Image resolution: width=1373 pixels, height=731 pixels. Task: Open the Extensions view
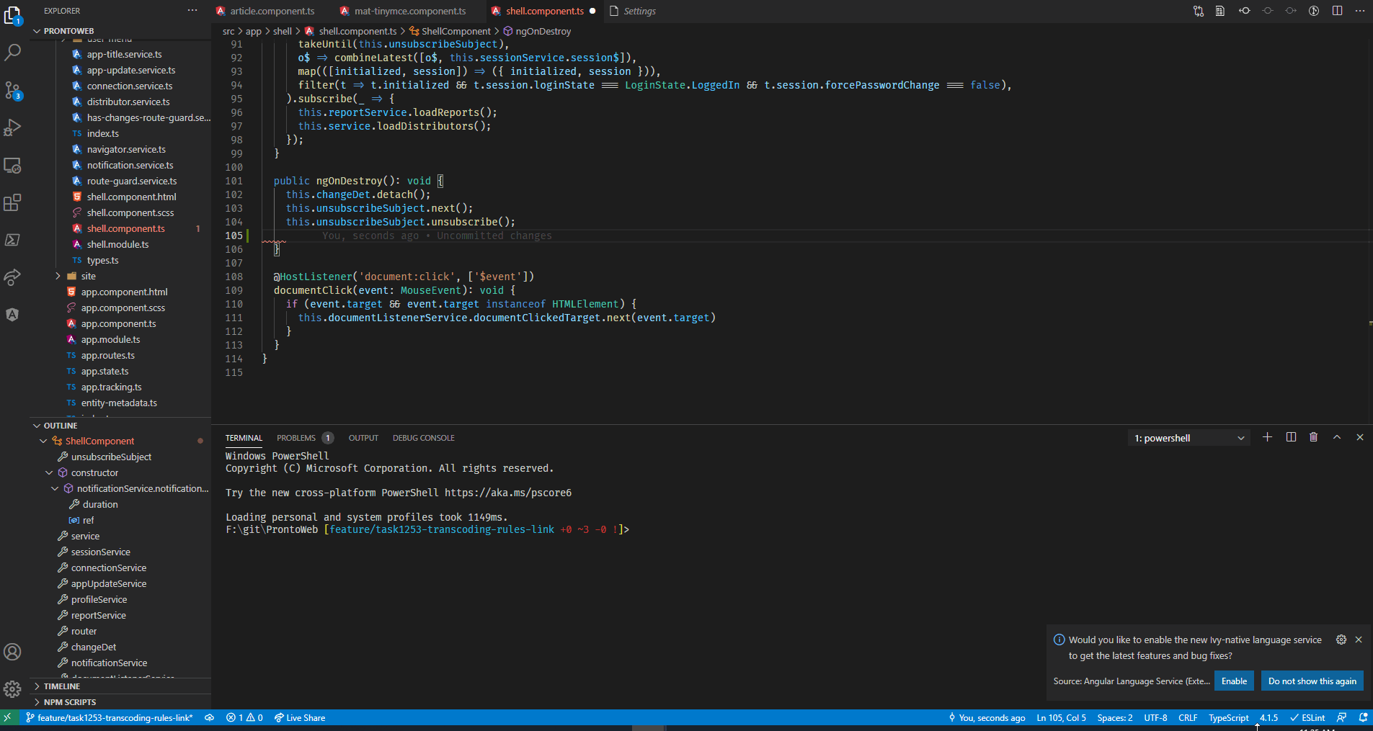click(12, 202)
